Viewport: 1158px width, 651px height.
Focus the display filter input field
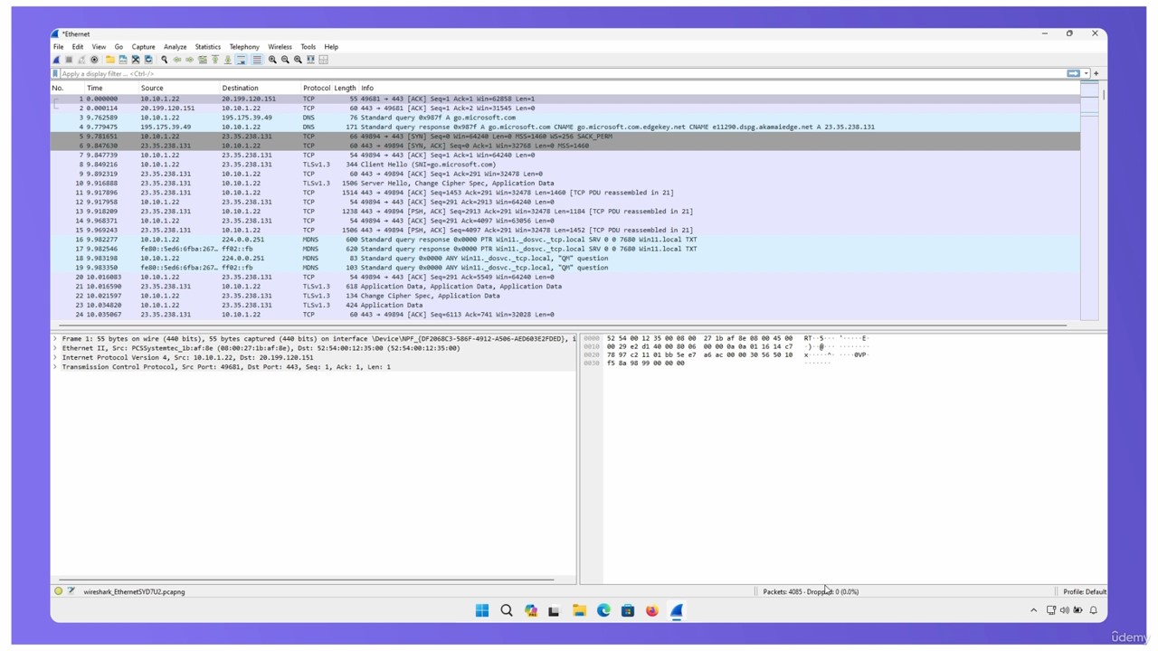(561, 73)
